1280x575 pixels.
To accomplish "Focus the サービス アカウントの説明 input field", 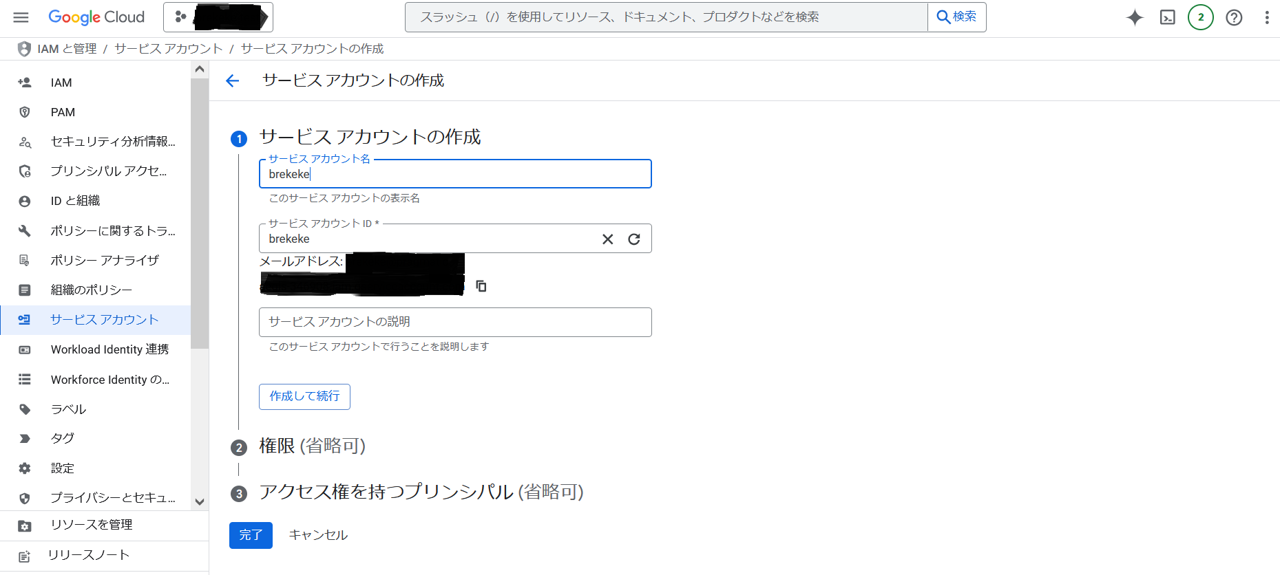I will tap(454, 322).
